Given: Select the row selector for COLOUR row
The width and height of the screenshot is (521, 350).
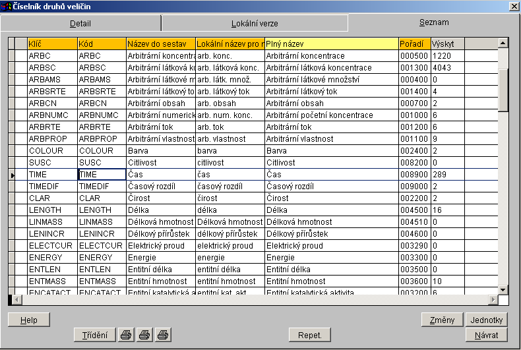Looking at the screenshot, I should tap(11, 151).
